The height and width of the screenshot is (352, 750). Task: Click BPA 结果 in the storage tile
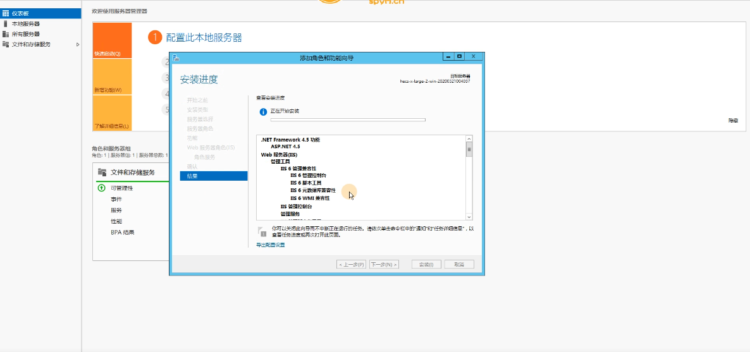tap(123, 233)
